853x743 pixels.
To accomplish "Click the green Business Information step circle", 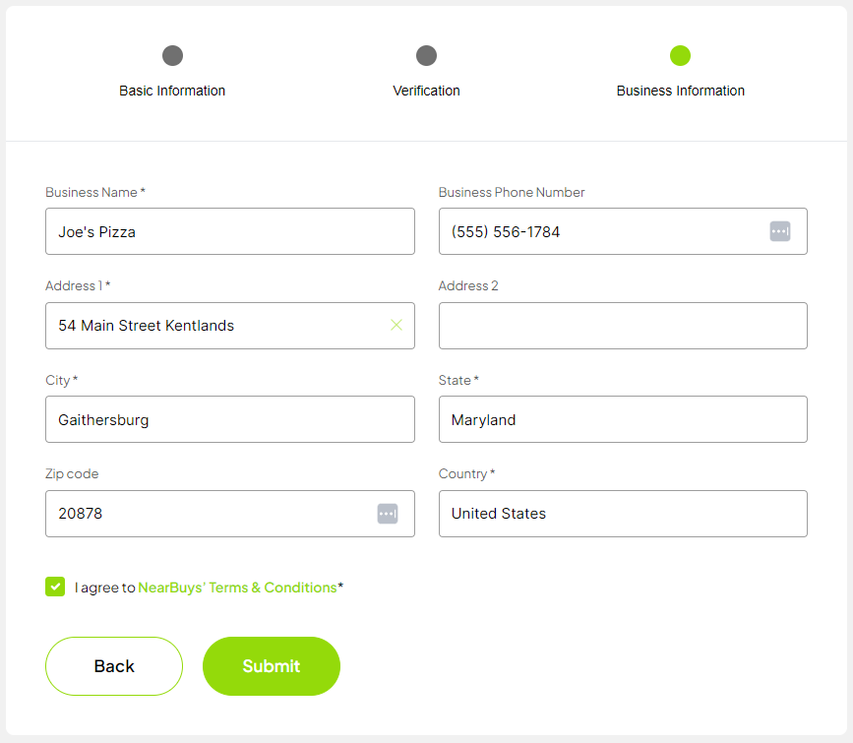I will (680, 55).
